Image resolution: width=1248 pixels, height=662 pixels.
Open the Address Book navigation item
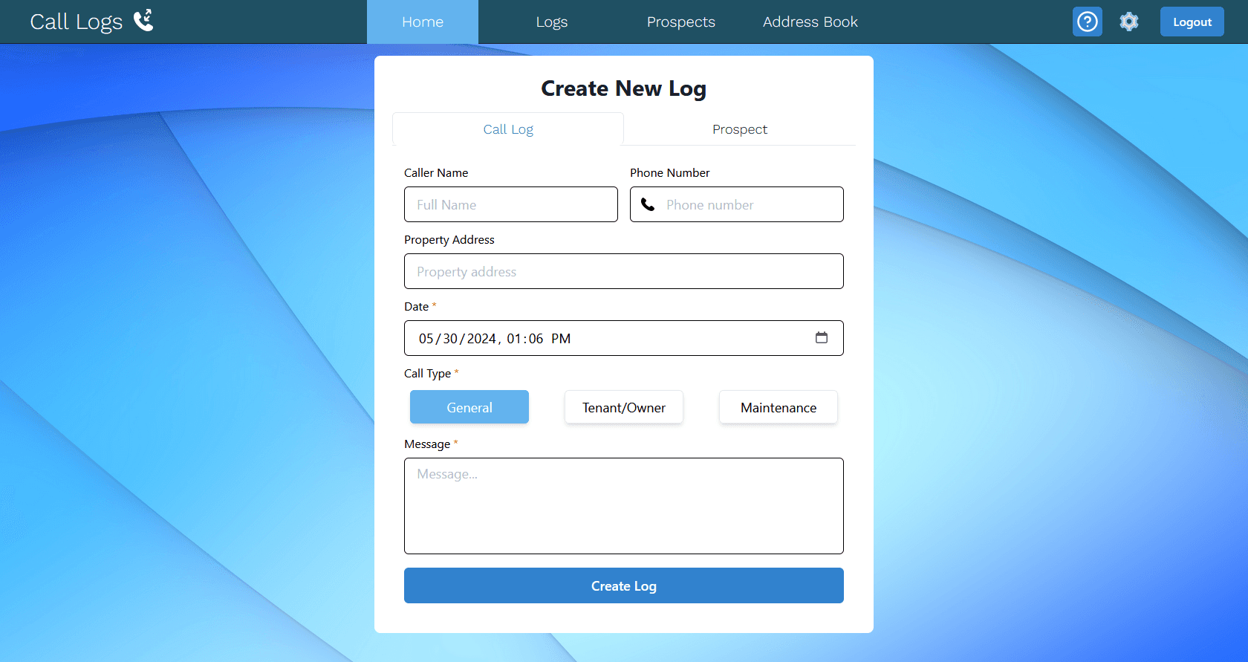(810, 22)
